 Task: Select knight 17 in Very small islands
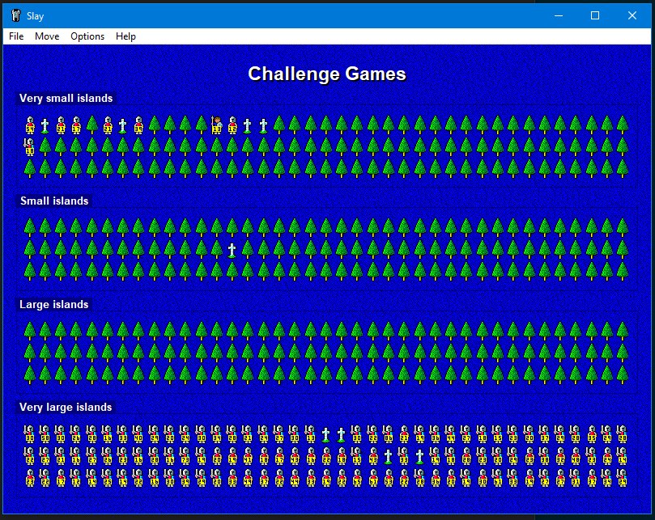point(76,125)
